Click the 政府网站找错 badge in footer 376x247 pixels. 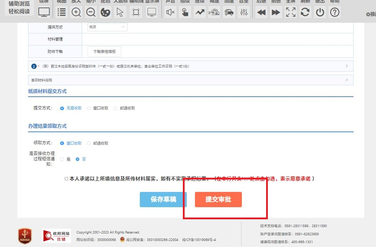56,235
